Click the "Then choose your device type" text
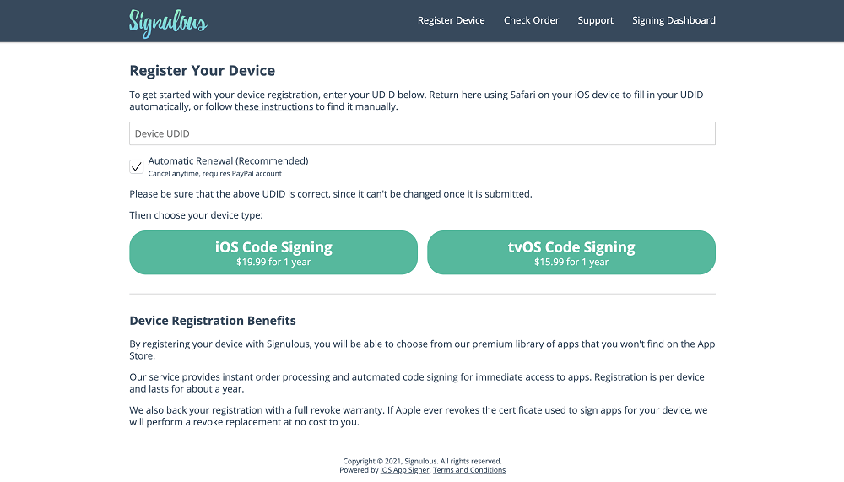Image resolution: width=844 pixels, height=482 pixels. (196, 215)
